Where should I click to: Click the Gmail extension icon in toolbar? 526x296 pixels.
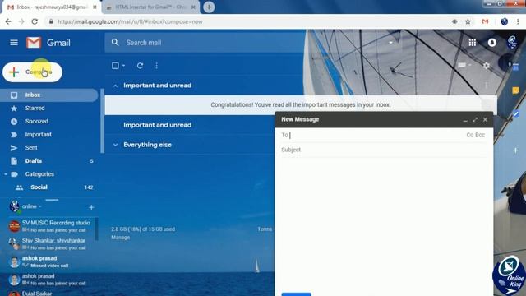(x=485, y=21)
